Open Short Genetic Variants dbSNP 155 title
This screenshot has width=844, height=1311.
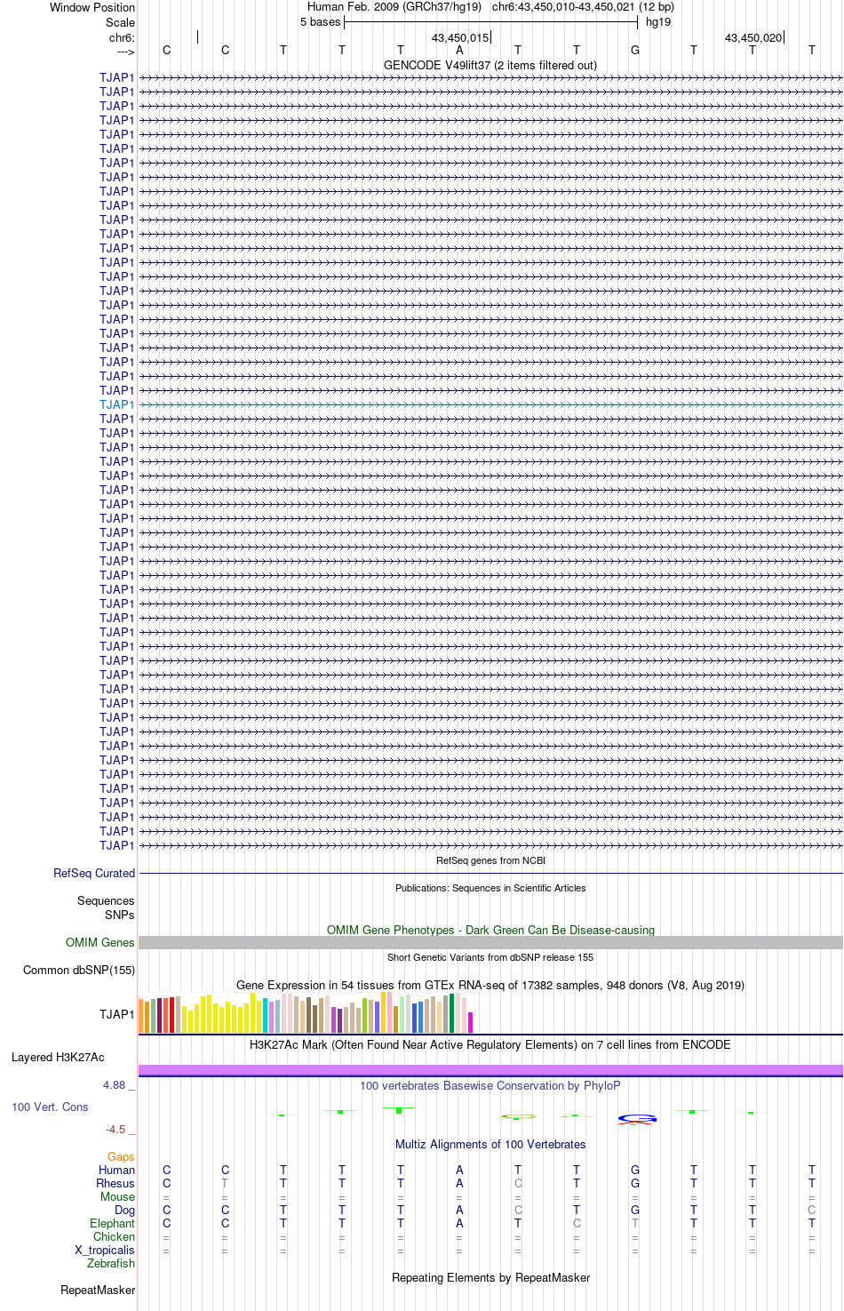490,957
